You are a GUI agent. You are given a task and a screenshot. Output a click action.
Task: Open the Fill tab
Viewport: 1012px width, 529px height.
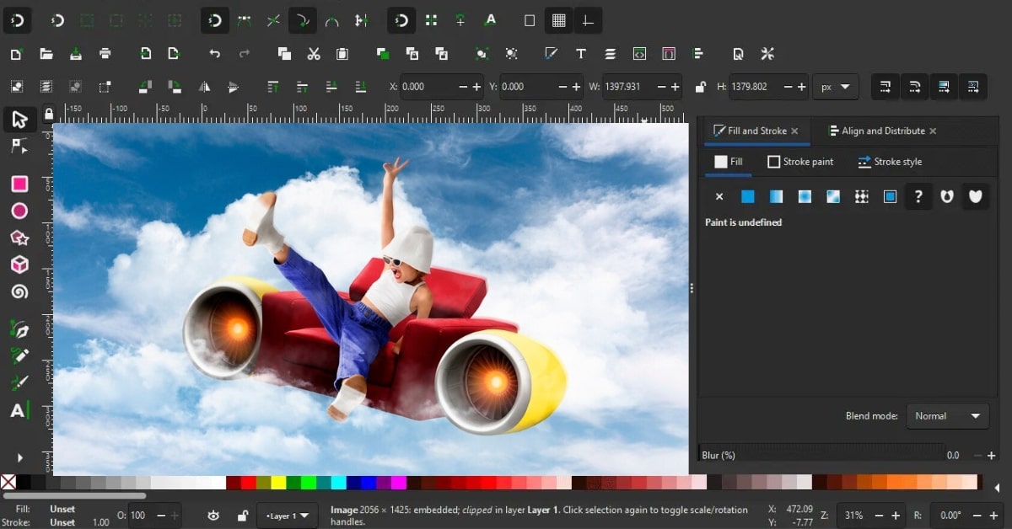(x=729, y=162)
